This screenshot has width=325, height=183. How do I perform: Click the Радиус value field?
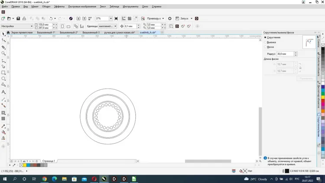pyautogui.click(x=285, y=54)
